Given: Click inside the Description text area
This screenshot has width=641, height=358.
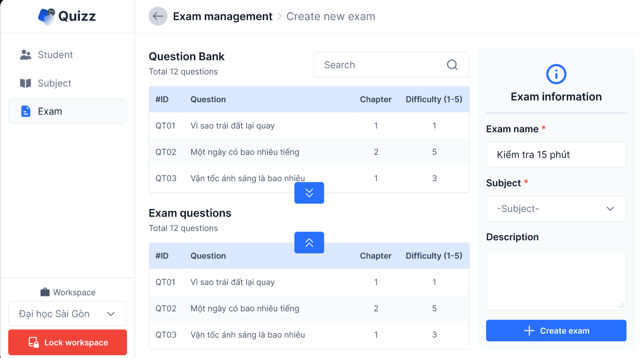Looking at the screenshot, I should pos(556,280).
